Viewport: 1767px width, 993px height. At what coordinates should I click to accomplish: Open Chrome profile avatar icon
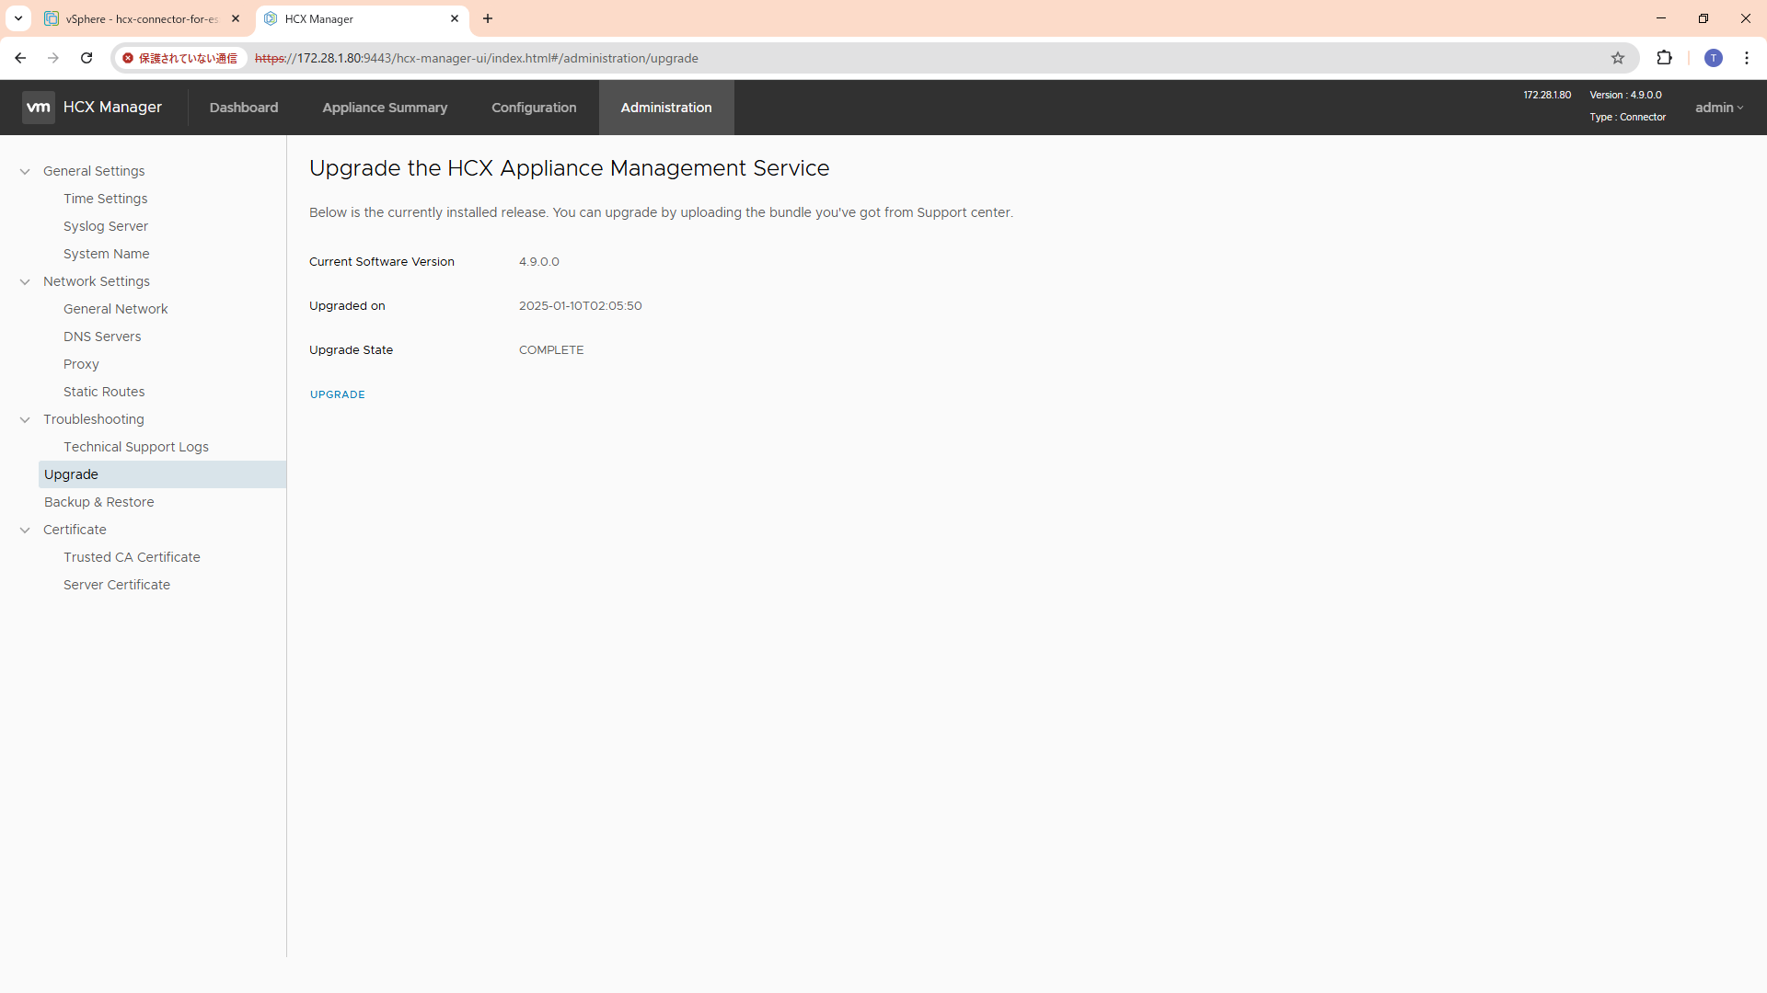click(x=1713, y=58)
